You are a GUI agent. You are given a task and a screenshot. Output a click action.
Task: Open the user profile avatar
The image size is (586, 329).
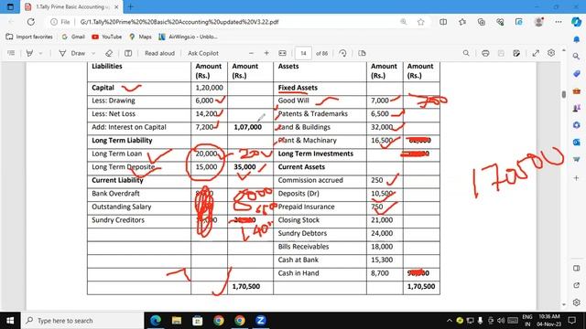coord(539,22)
